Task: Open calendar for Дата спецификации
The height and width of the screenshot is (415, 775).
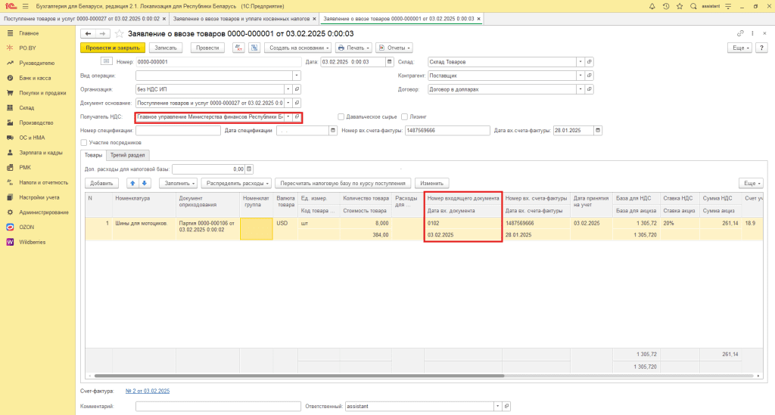Action: pyautogui.click(x=333, y=130)
